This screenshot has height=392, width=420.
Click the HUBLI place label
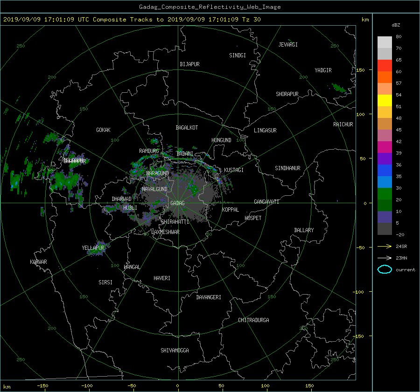[130, 208]
